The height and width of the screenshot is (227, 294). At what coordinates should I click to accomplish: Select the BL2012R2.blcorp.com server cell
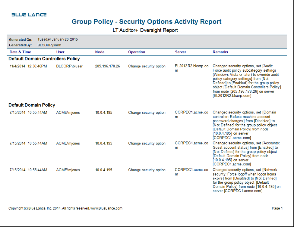[x=191, y=68]
